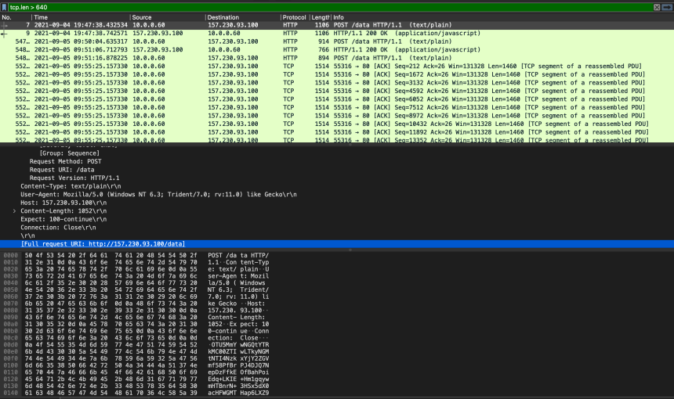Select the Content-Type: text/plain line
Screen dimensions: 674x399
coord(71,186)
